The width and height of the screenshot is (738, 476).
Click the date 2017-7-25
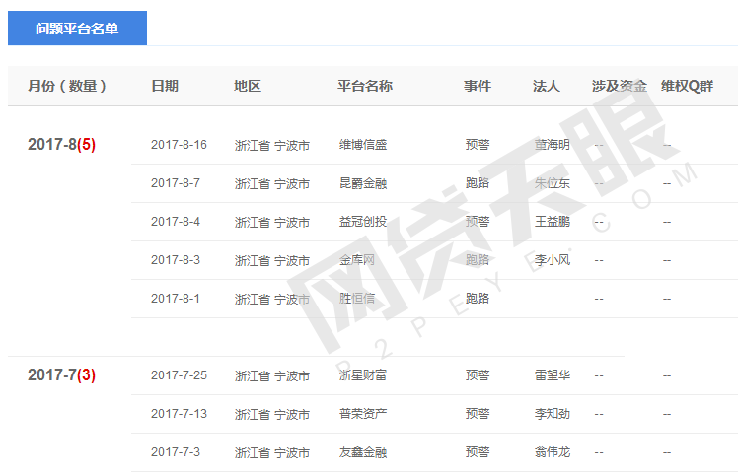point(179,375)
